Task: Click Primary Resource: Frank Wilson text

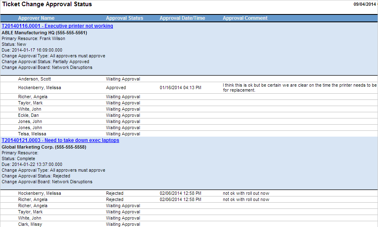Action: click(x=33, y=38)
